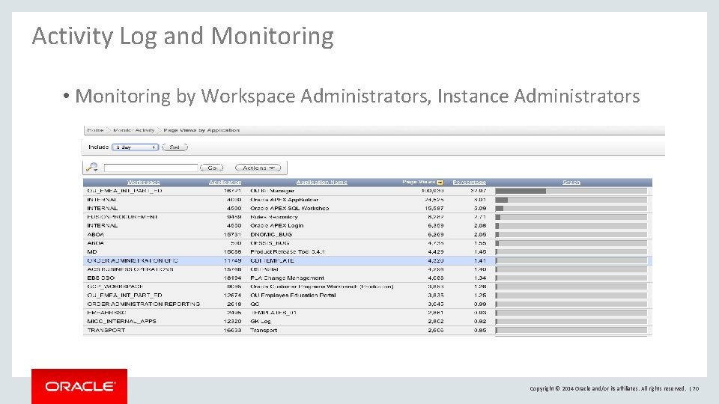This screenshot has width=719, height=404.
Task: Click the Oracle logo
Action: (x=79, y=386)
